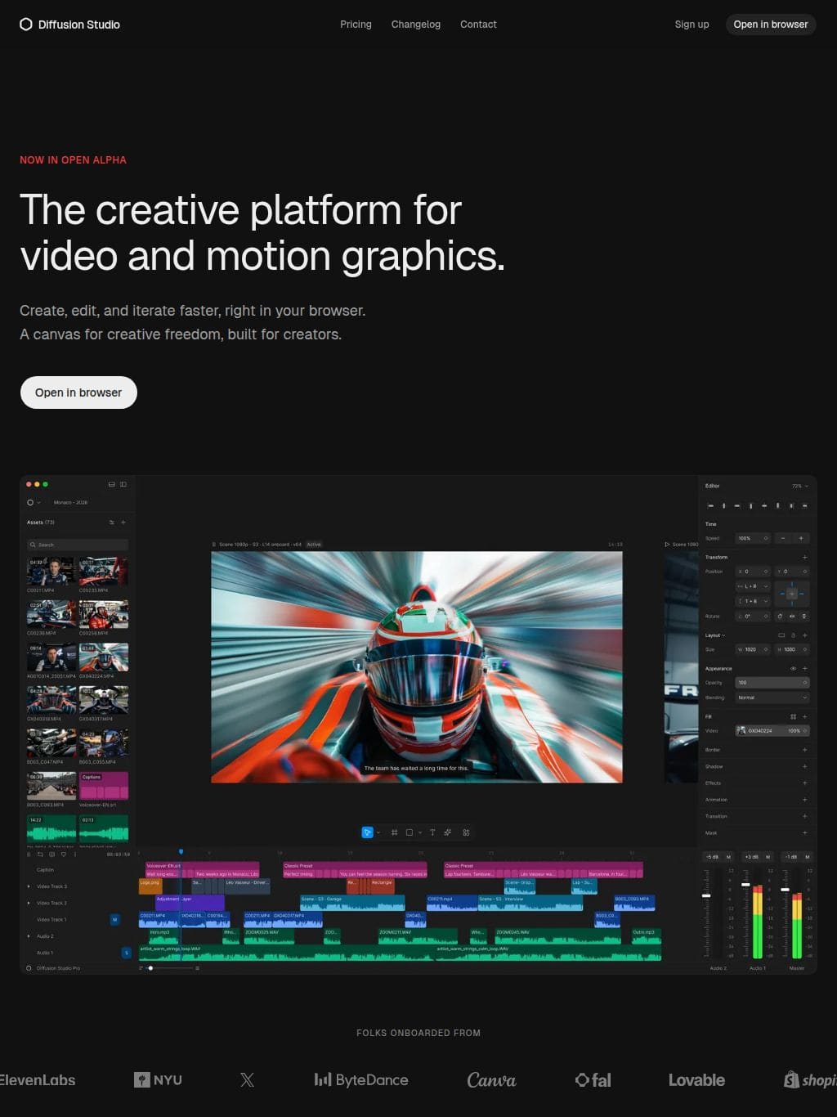Select the rectangle shape tool
The width and height of the screenshot is (837, 1117).
[410, 832]
